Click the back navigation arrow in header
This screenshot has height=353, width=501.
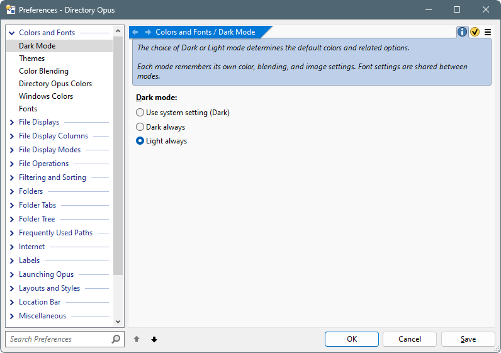coord(135,32)
